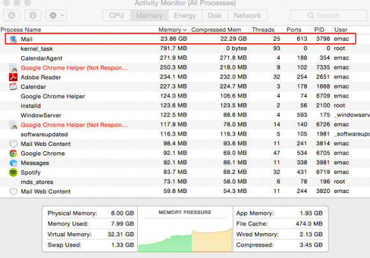370x258 pixels.
Task: Select the Mail process name
Action: pyautogui.click(x=26, y=39)
